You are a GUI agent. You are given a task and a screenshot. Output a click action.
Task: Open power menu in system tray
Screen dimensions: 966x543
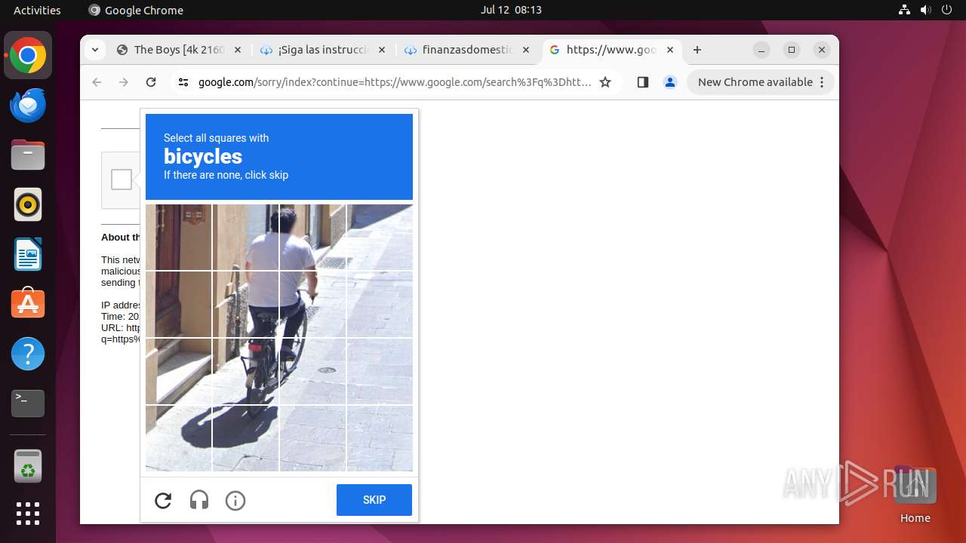click(946, 10)
